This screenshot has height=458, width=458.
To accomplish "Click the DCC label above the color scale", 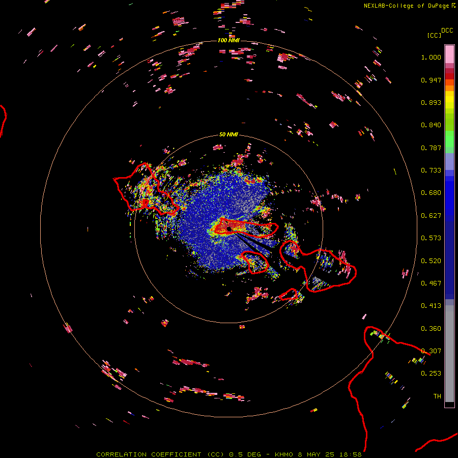I will 447,31.
